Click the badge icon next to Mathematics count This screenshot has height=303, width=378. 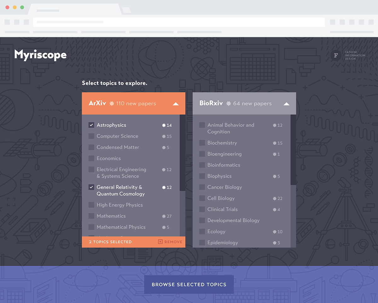pos(163,216)
